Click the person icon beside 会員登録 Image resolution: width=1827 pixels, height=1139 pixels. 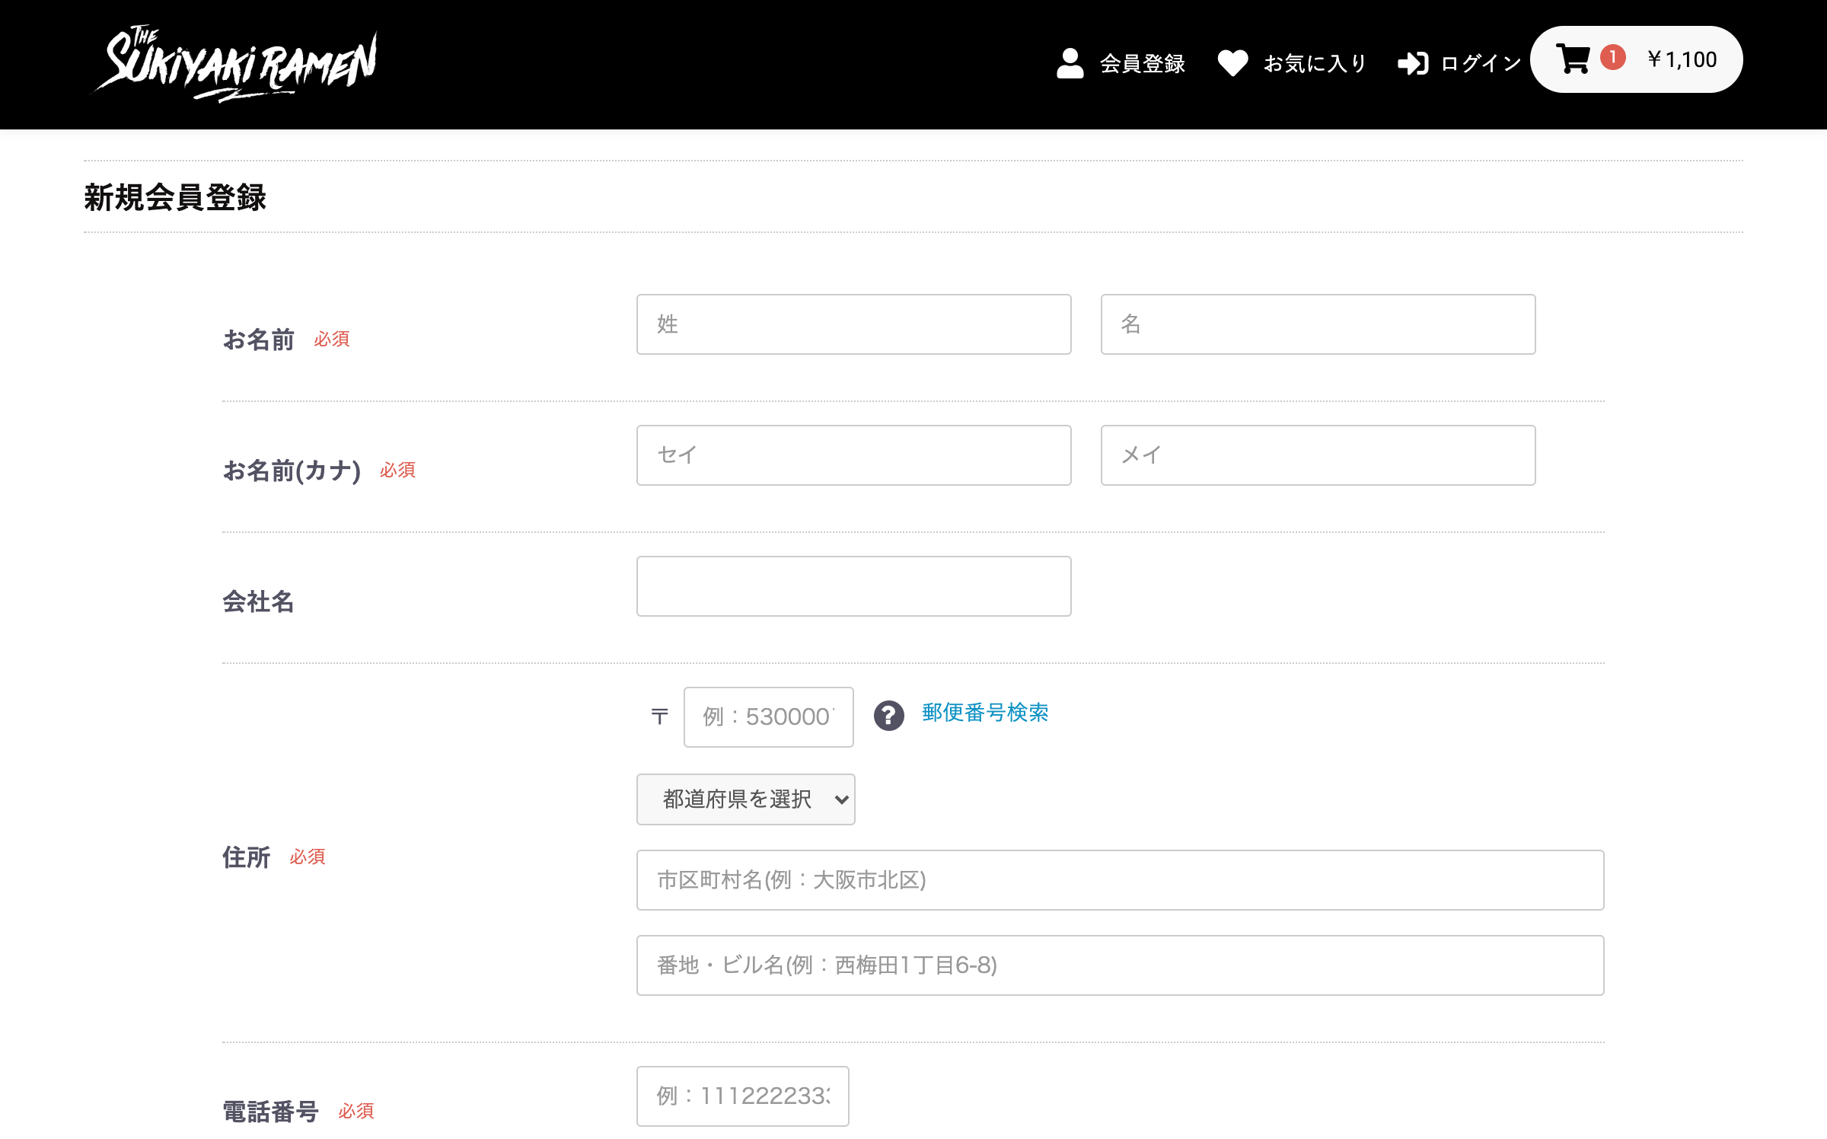(x=1070, y=64)
